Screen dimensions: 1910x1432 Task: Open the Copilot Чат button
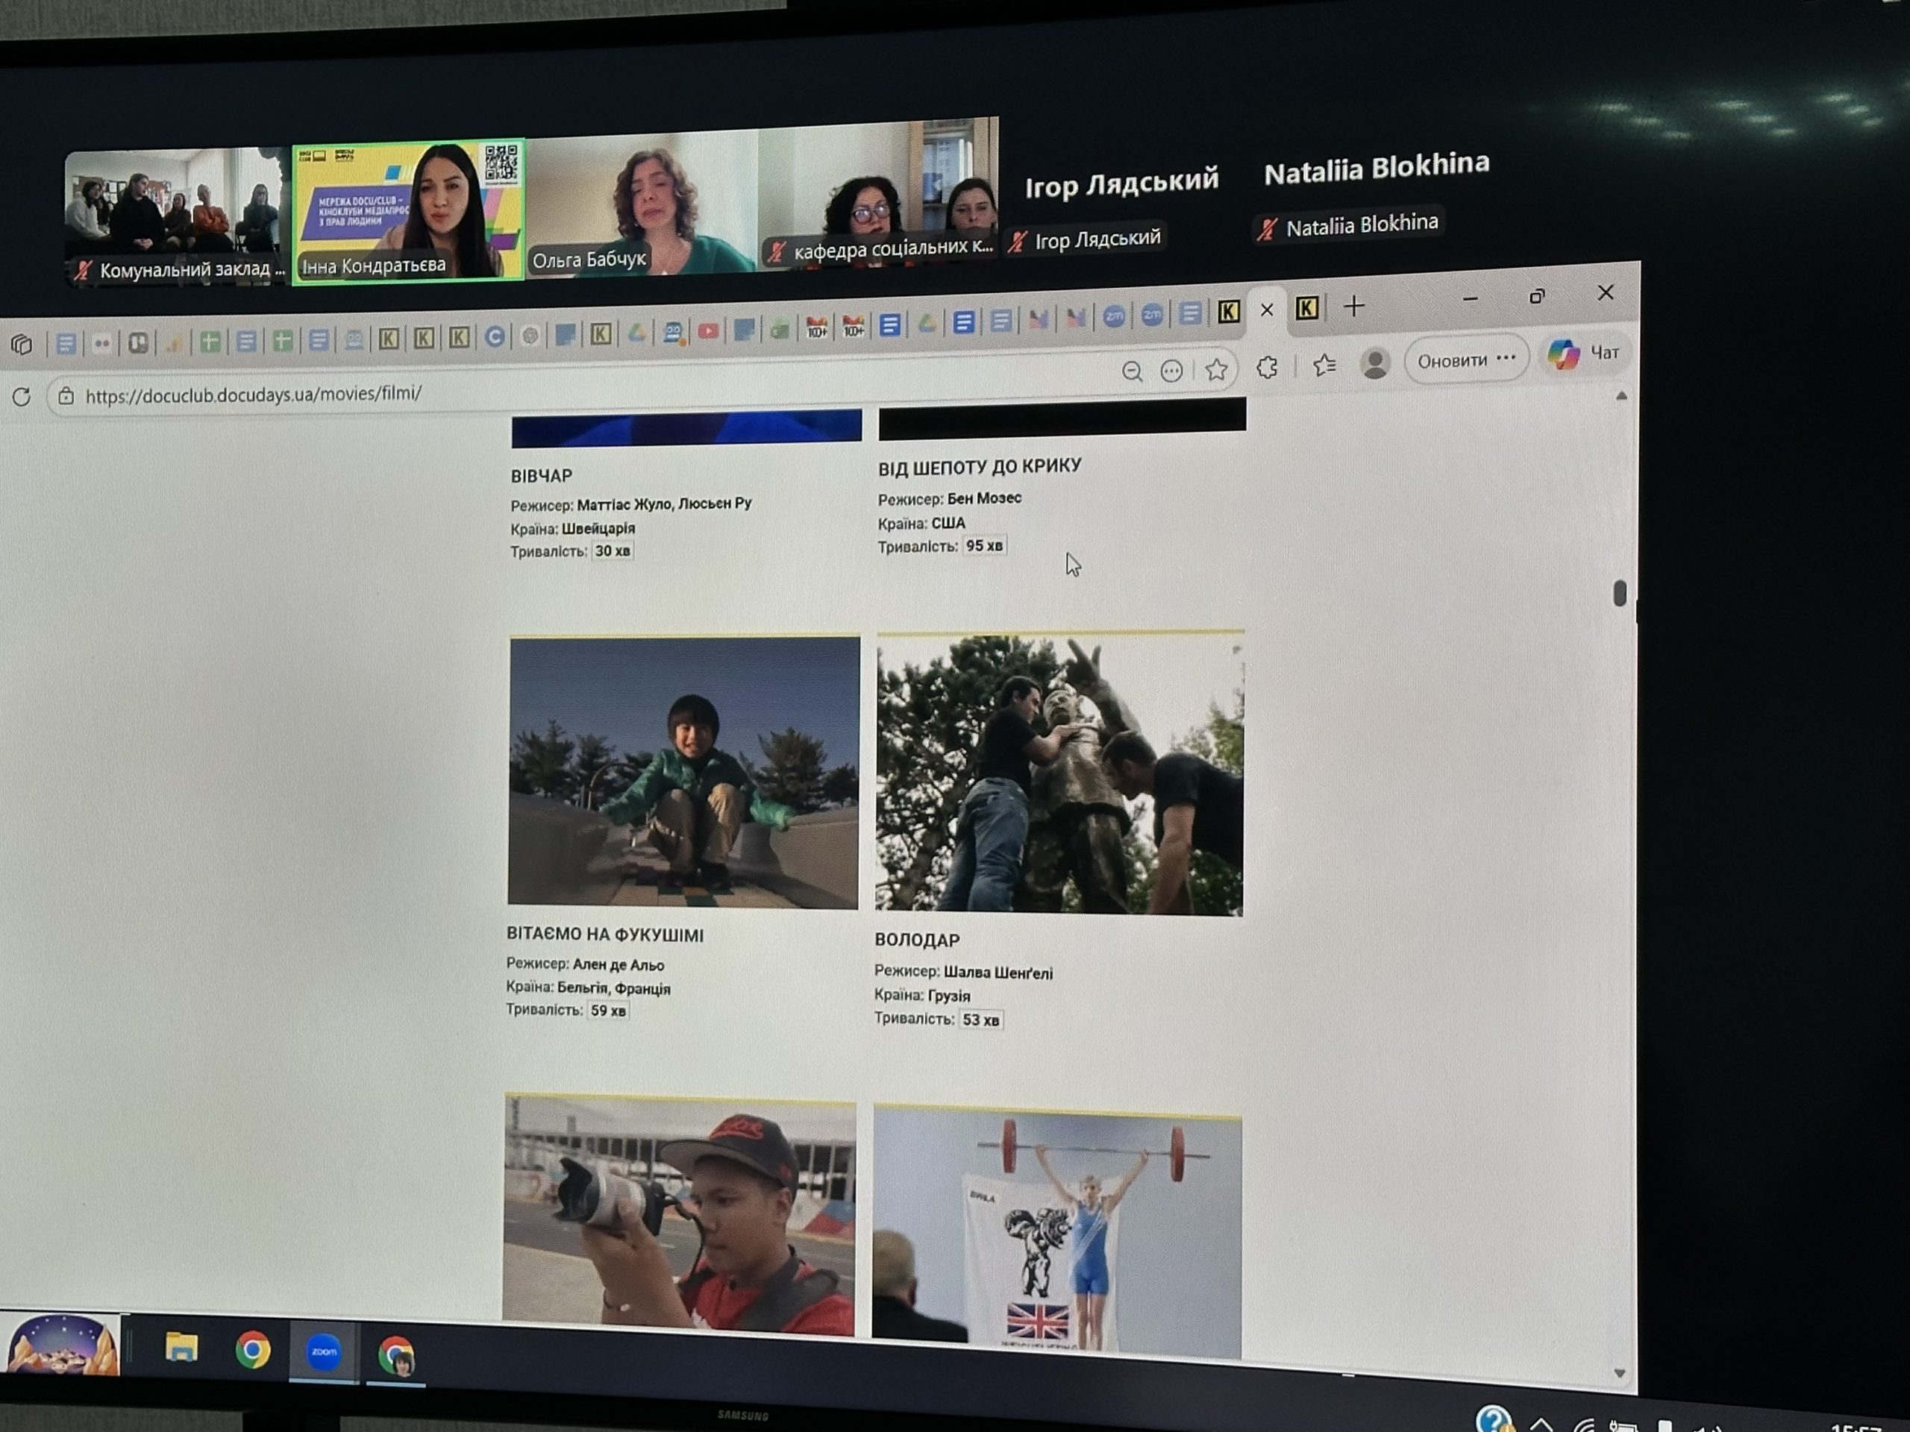coord(1584,353)
